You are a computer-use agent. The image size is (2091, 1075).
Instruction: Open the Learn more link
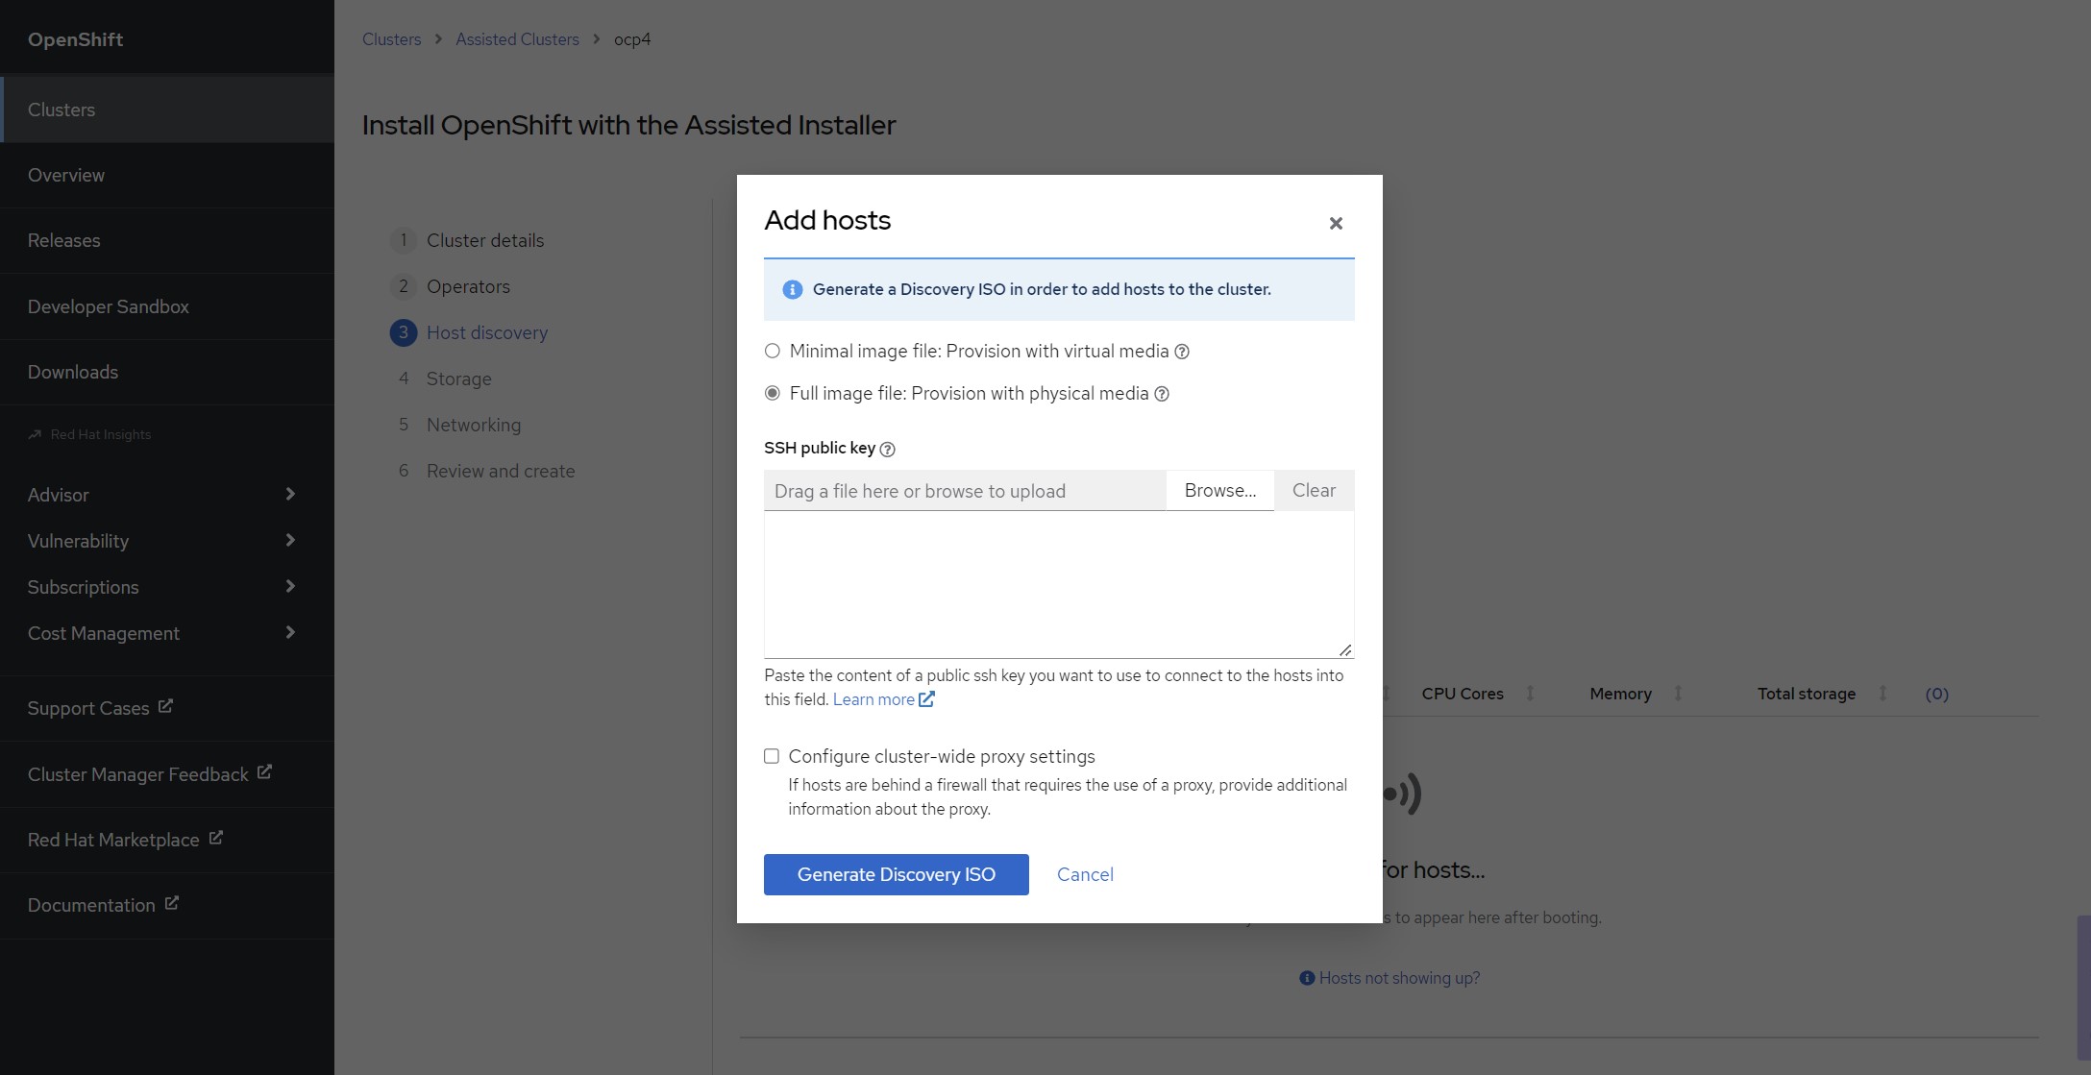(873, 699)
